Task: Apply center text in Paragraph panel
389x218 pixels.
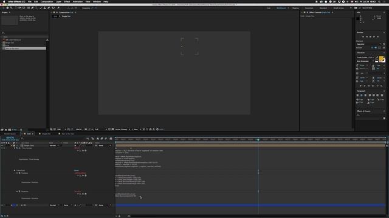Action: (362, 95)
